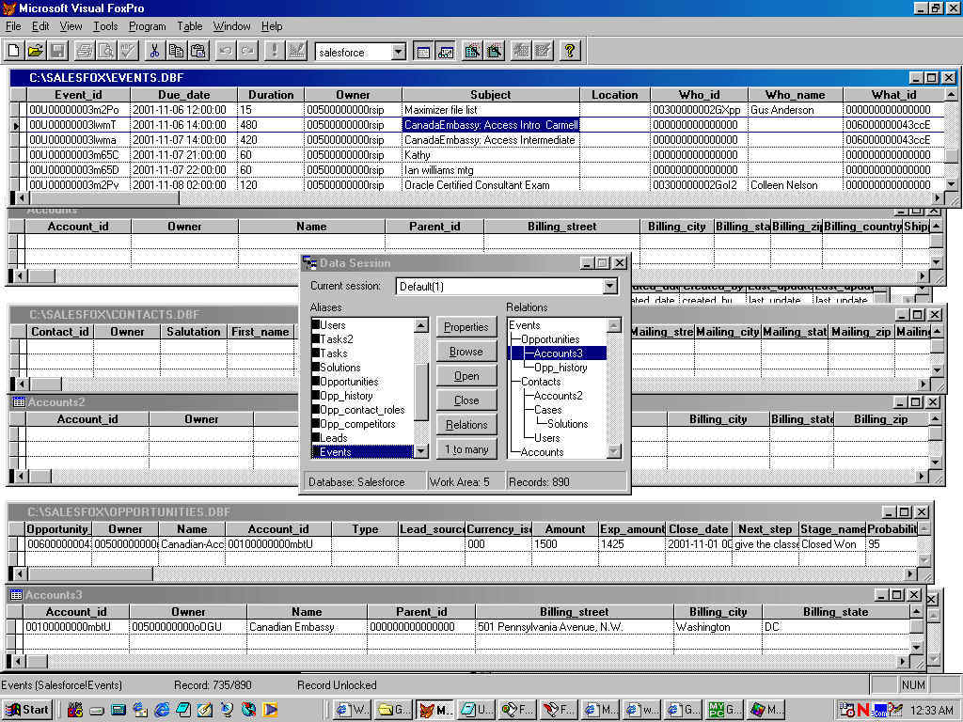Screen dimensions: 963x722
Task: Click the Events table vertical scroll down arrow
Action: click(x=951, y=184)
